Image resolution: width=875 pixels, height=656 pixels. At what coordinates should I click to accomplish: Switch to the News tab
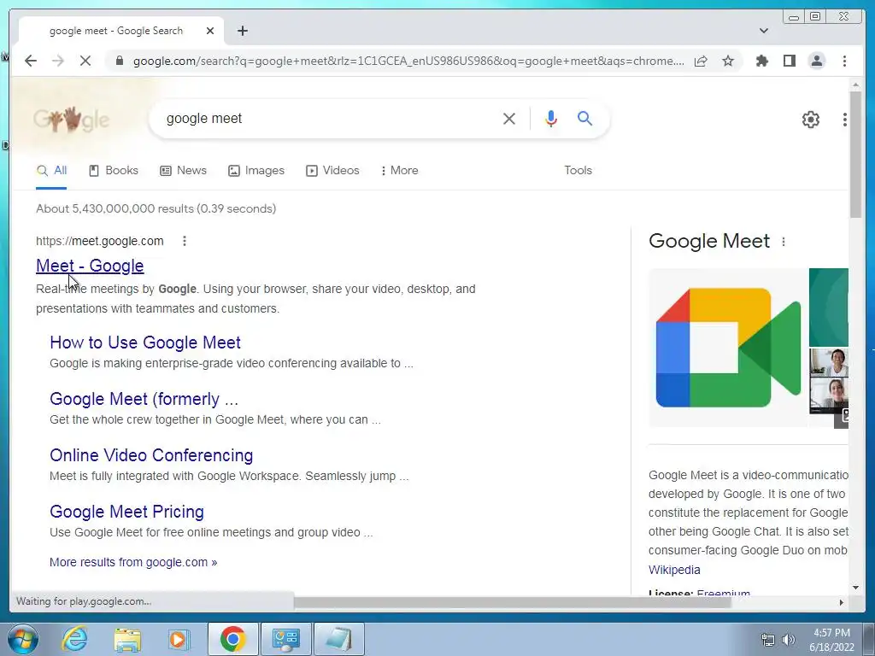(183, 171)
